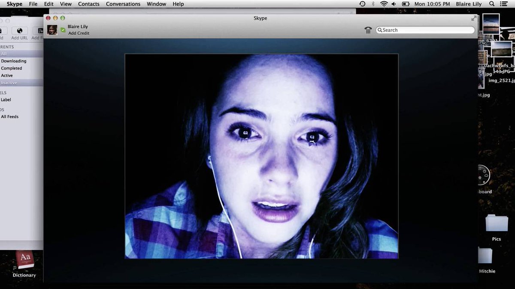Click the Blaire Lily profile avatar
515x289 pixels.
[52, 30]
